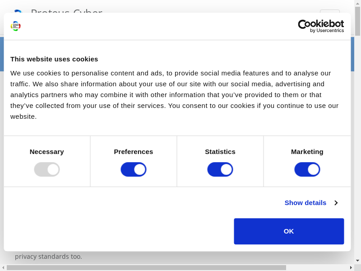Image resolution: width=361 pixels, height=271 pixels.
Task: Click the vertical scrollbar down arrow
Action: pos(357,261)
